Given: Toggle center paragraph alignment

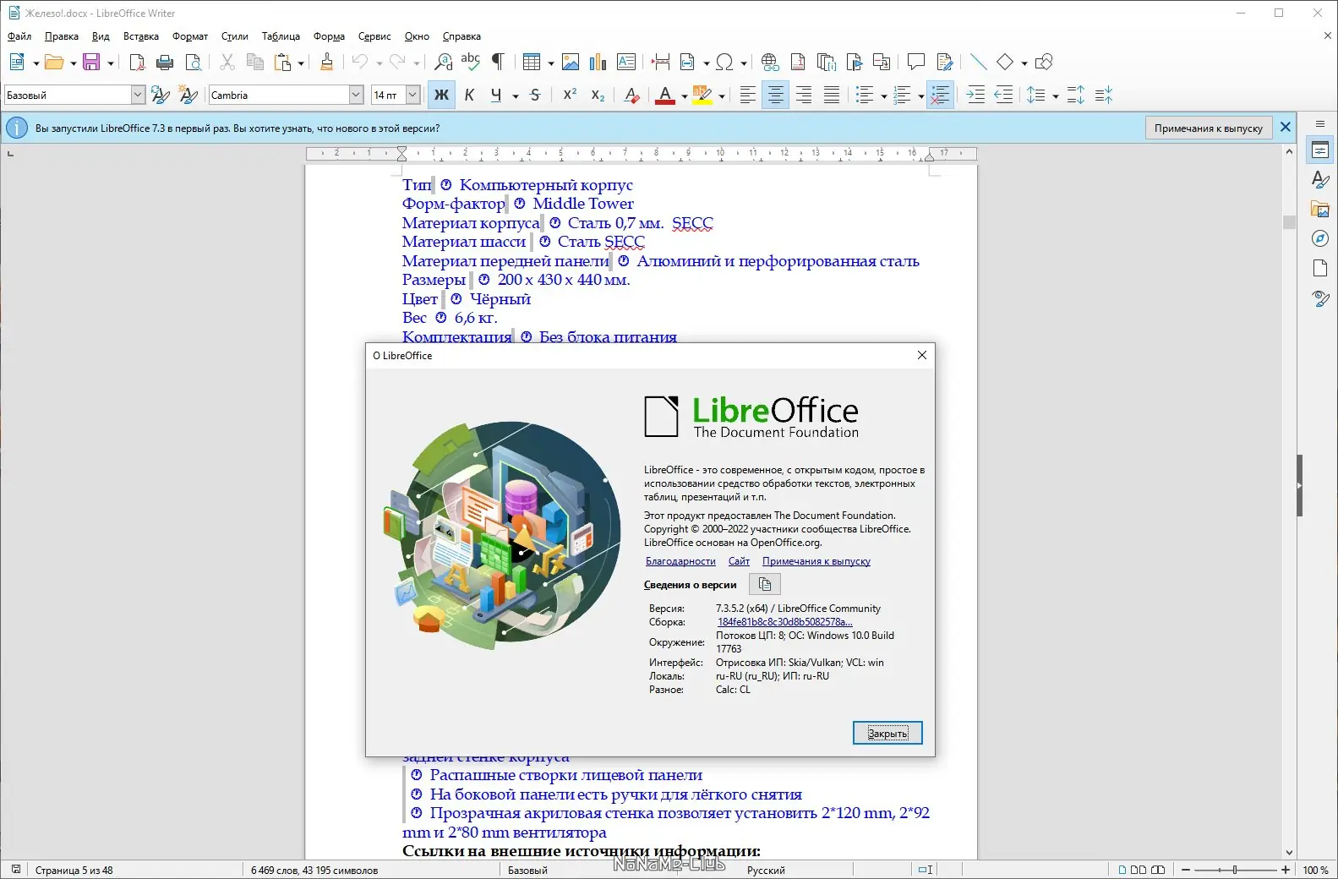Looking at the screenshot, I should click(x=775, y=96).
